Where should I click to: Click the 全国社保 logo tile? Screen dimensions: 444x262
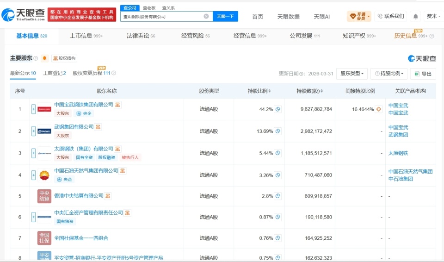[x=44, y=238]
